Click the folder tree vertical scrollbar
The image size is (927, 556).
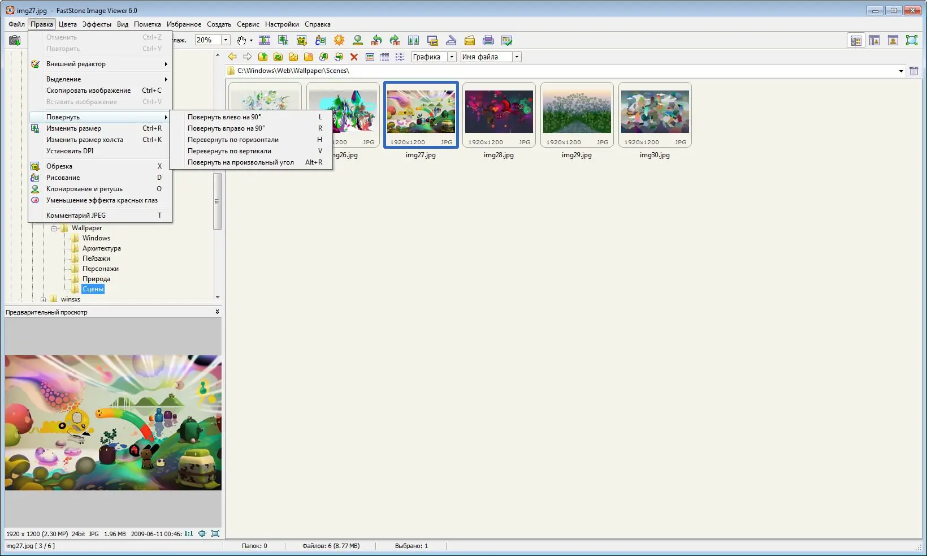coord(217,201)
